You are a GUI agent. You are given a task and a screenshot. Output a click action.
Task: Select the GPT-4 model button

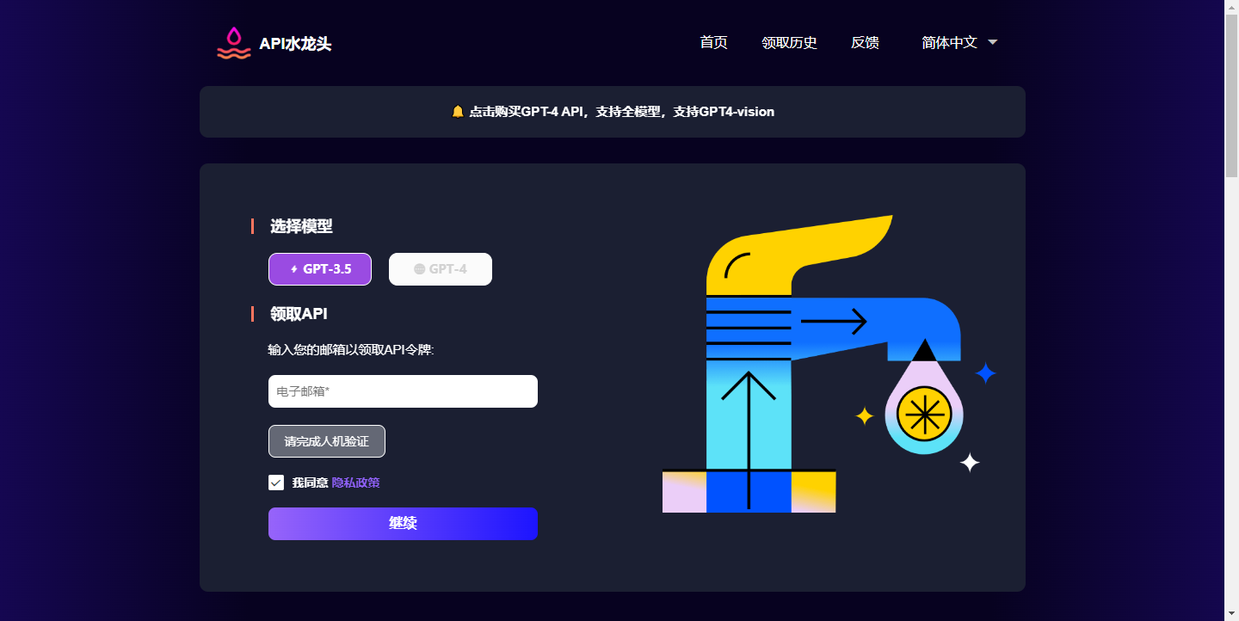pos(441,269)
